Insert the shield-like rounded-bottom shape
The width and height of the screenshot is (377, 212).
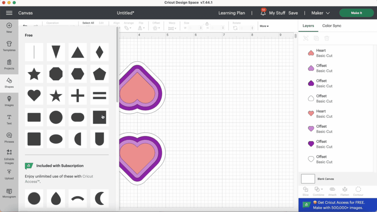coord(99,139)
